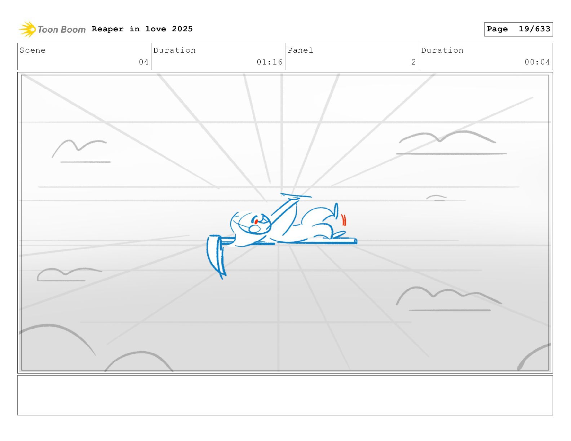Click the empty notes box below the panel
Image resolution: width=571 pixels, height=441 pixels.
coord(285,395)
